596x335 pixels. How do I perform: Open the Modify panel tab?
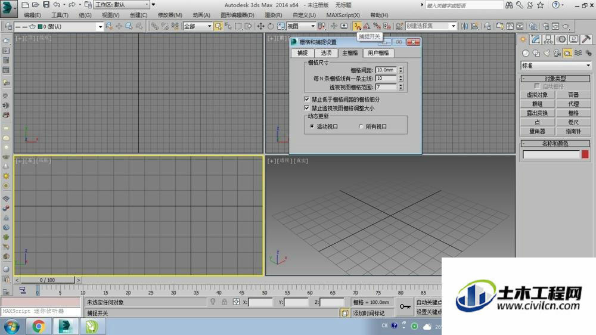(536, 39)
